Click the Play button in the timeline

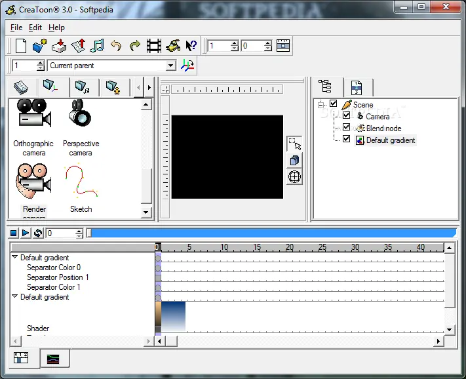(26, 233)
